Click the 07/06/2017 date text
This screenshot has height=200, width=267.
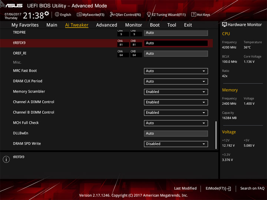tap(13, 14)
